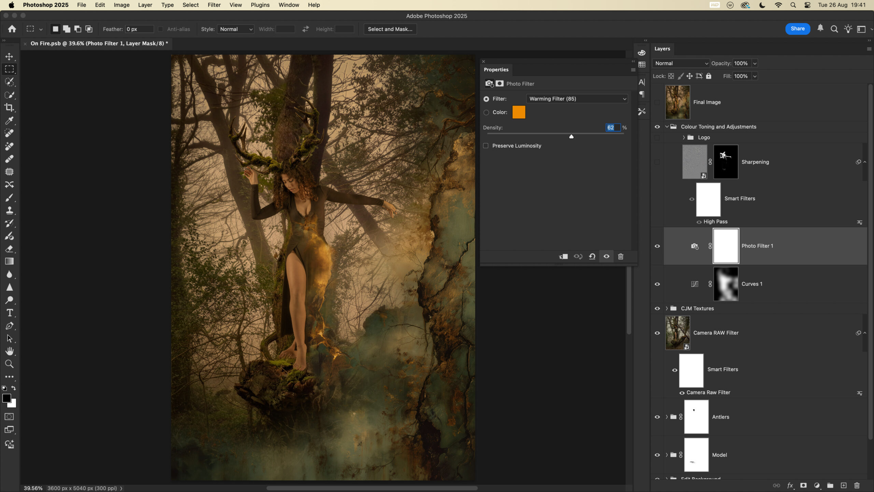This screenshot has width=874, height=492.
Task: Open the Filter menu
Action: click(x=214, y=5)
